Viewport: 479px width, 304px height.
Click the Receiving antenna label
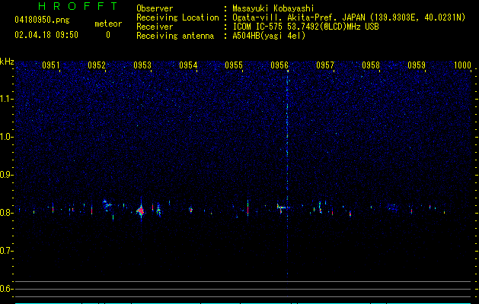175,36
